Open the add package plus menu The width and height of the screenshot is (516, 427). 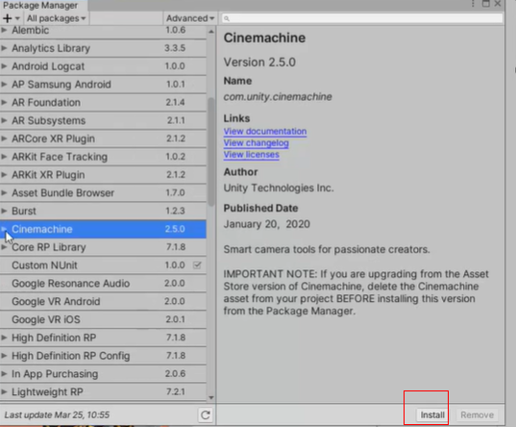[11, 18]
